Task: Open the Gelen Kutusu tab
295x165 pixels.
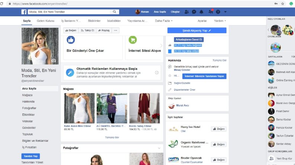Action: [x=45, y=21]
